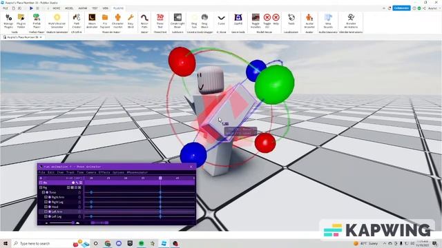Screen dimensions: 442x248
Task: Open Moon Animator Time menu
Action: (80, 172)
